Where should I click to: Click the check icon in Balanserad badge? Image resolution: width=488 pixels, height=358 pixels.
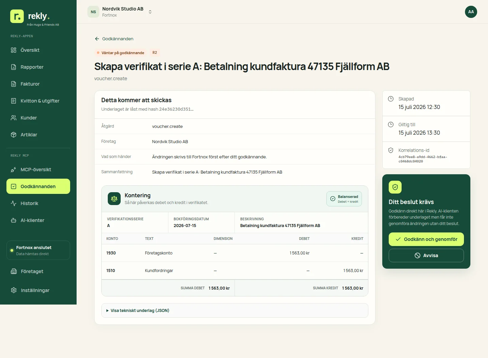(333, 199)
